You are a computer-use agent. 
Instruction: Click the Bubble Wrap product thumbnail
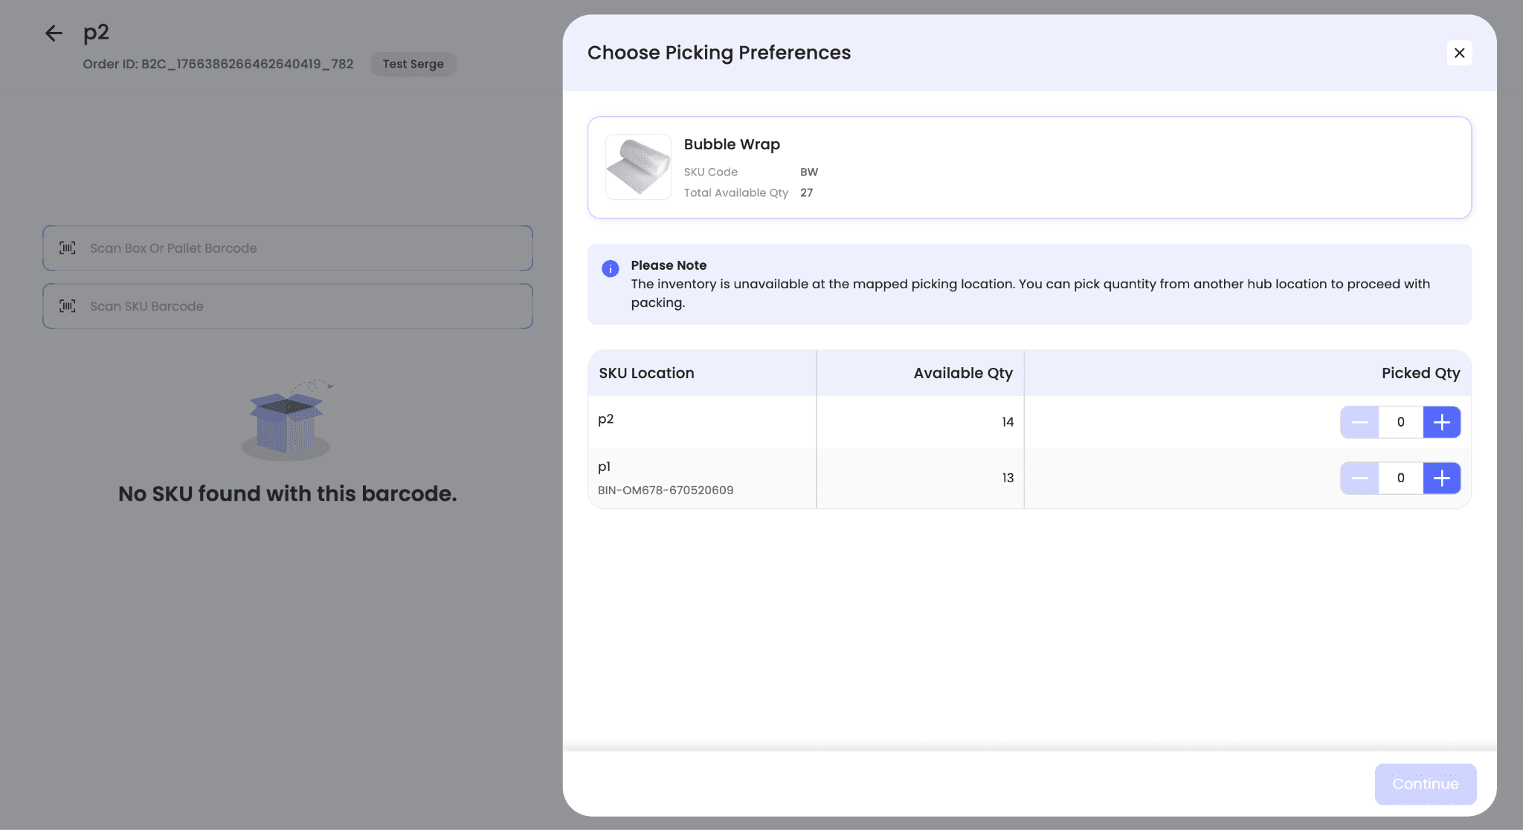coord(638,167)
